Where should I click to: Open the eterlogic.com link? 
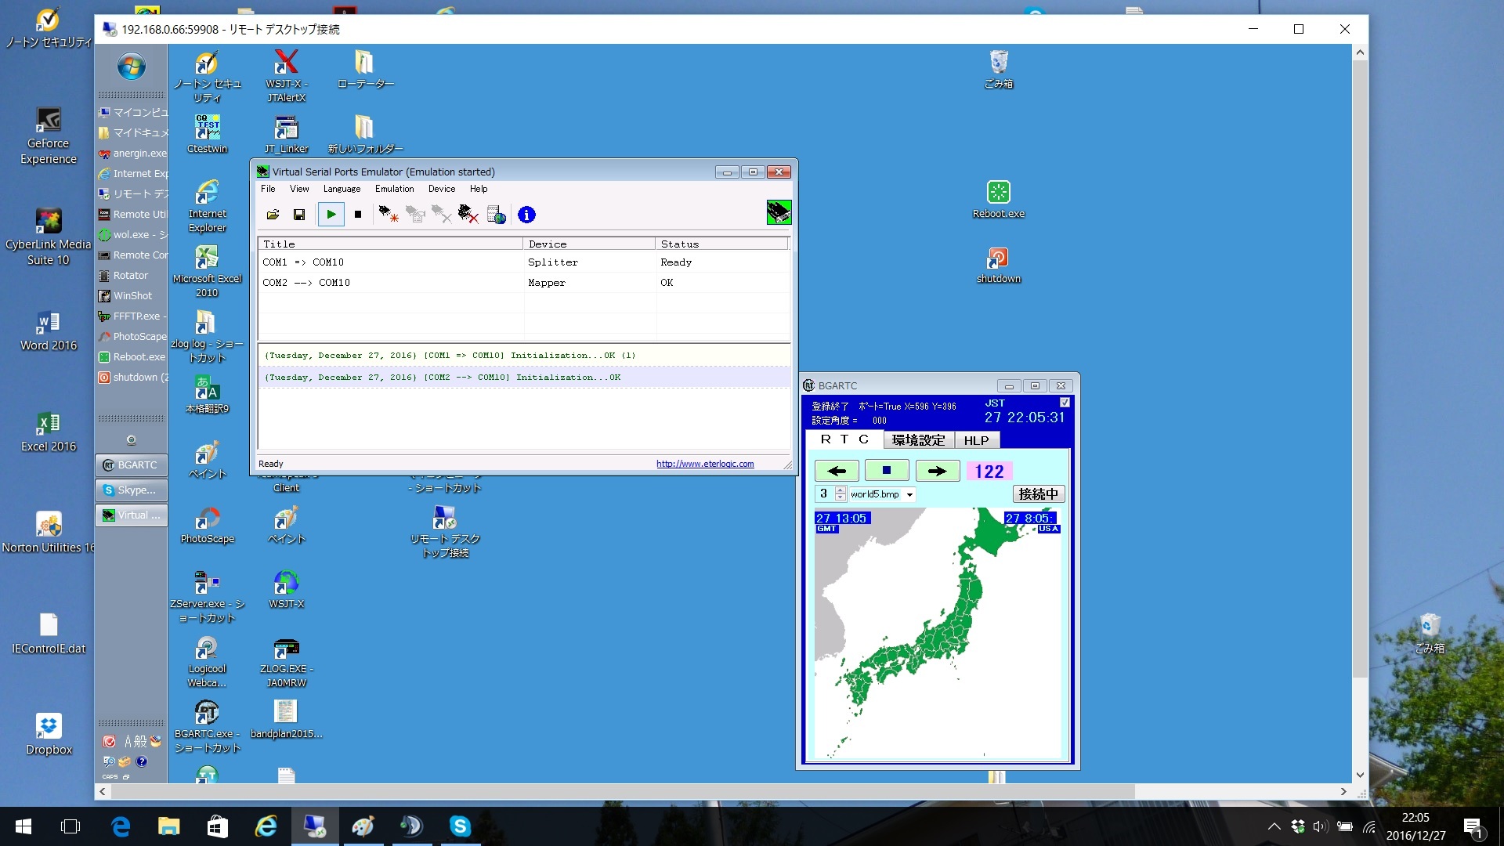(x=705, y=464)
